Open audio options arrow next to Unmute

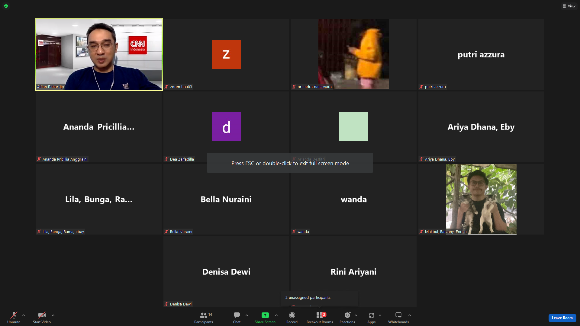(24, 315)
